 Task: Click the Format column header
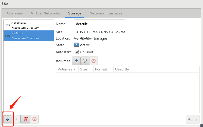(101, 69)
